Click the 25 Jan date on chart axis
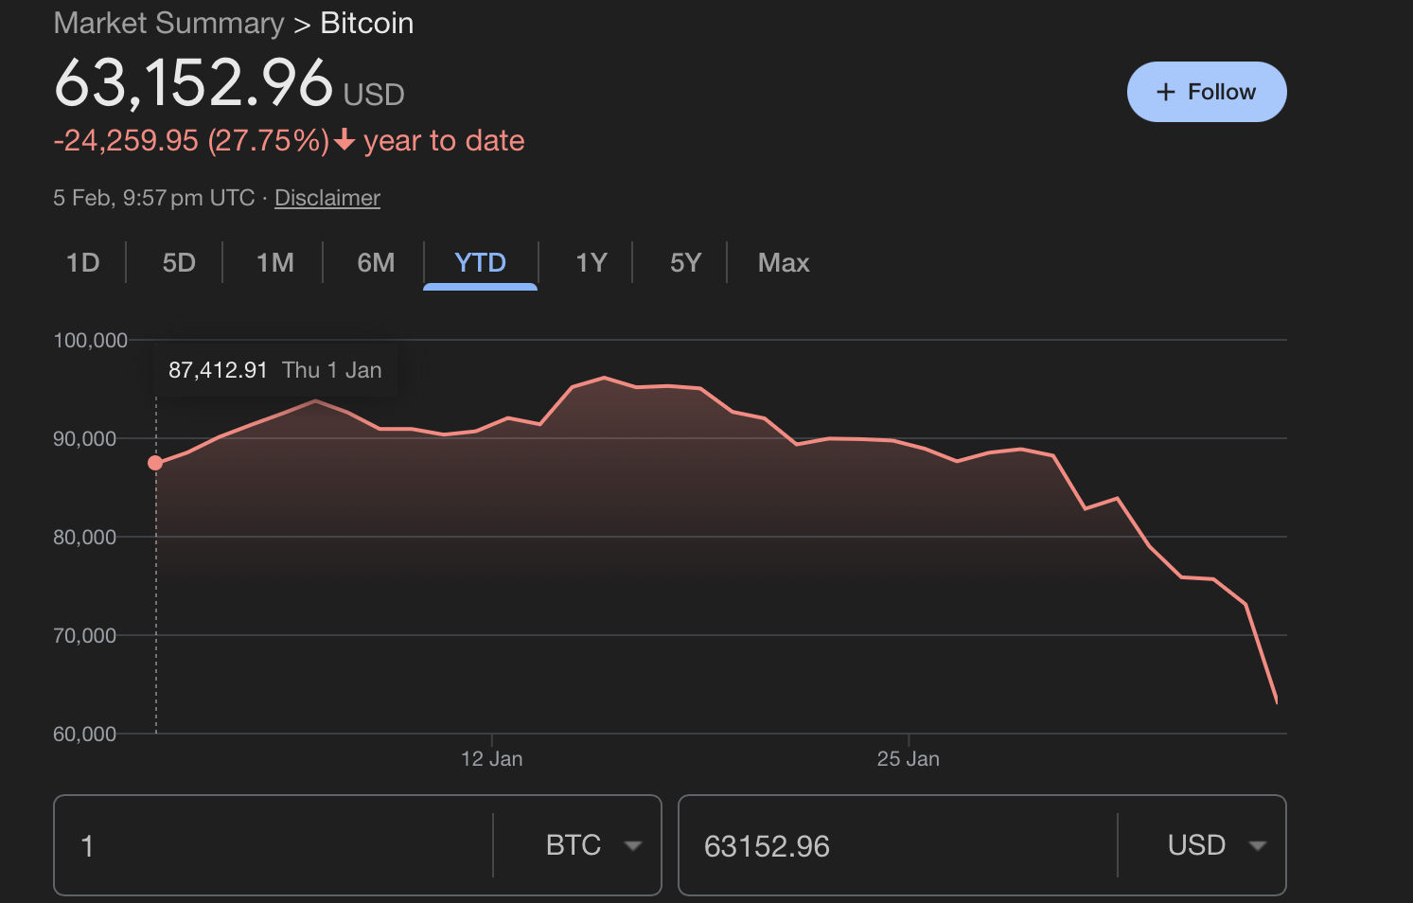Viewport: 1413px width, 903px height. click(x=908, y=758)
